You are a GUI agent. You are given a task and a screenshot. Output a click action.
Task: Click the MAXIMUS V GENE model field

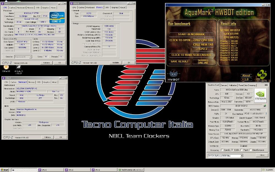pyautogui.click(x=32, y=91)
